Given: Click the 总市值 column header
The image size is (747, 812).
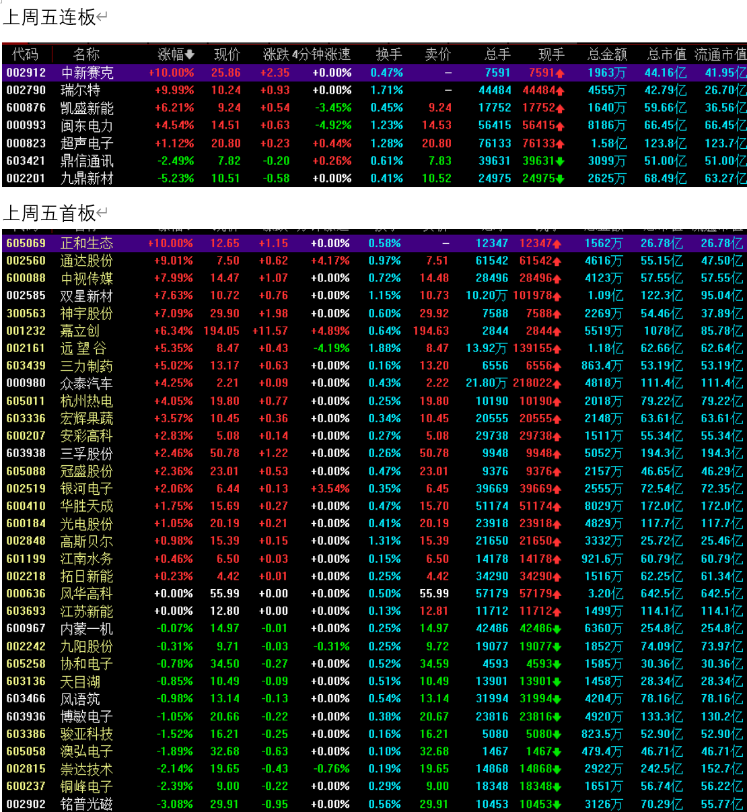Looking at the screenshot, I should 666,55.
